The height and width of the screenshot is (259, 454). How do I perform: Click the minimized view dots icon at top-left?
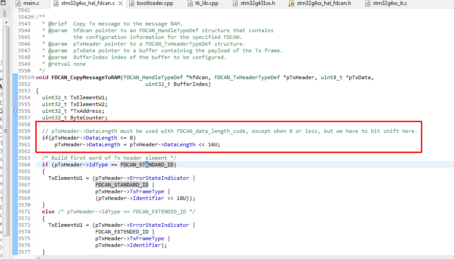click(4, 12)
